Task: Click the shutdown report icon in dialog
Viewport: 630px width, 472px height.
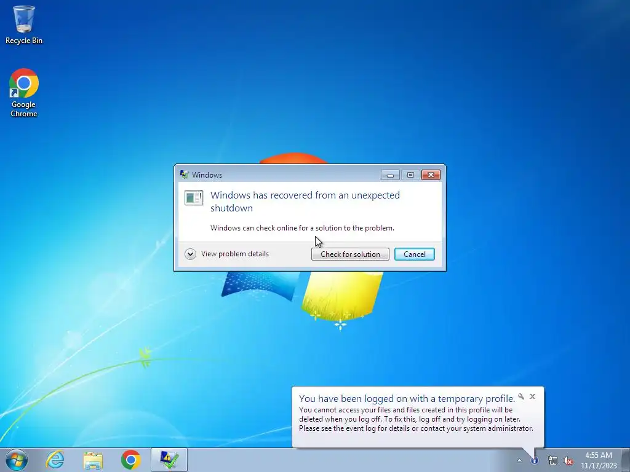Action: [194, 197]
